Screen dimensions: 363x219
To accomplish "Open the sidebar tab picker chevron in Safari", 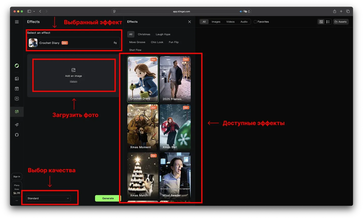I will tap(34, 11).
